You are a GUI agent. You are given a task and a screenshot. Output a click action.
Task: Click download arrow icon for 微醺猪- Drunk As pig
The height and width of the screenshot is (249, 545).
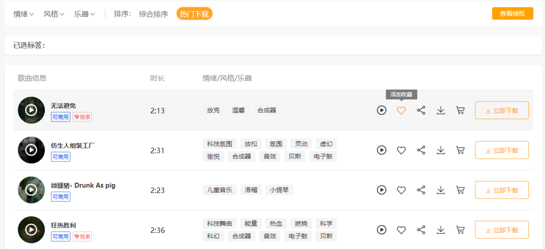tap(441, 190)
